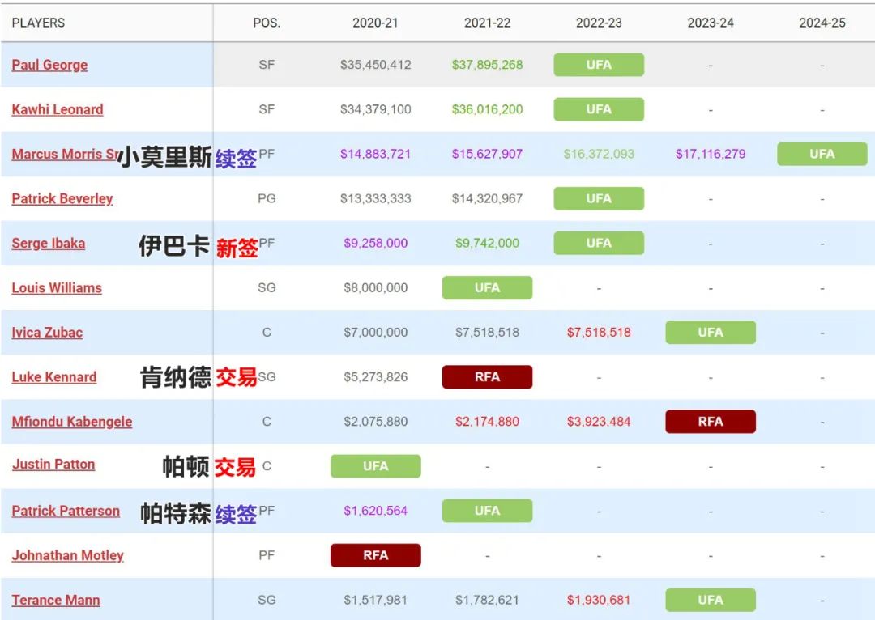
Task: Click the $13,333,333 salary cell
Action: [376, 198]
